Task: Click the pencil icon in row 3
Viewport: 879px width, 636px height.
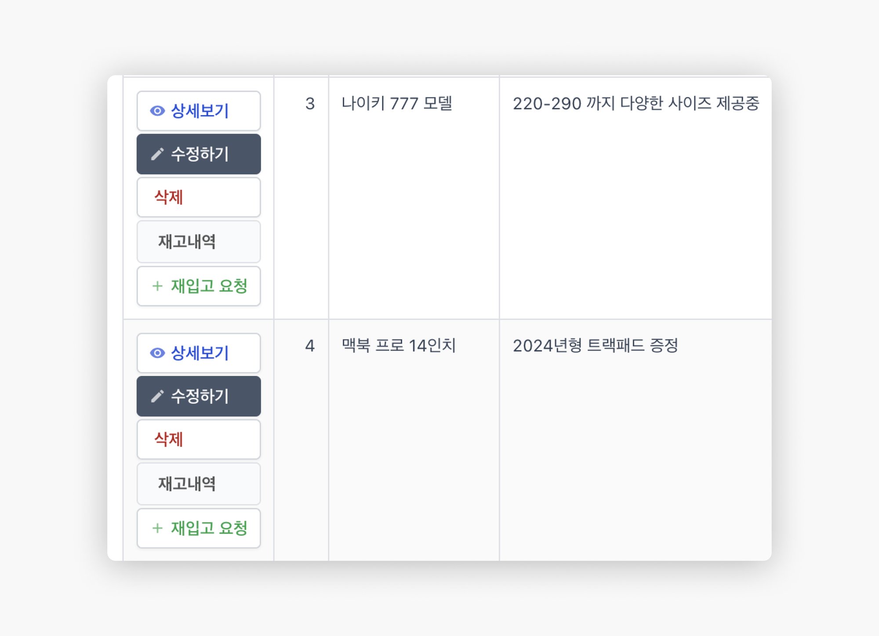Action: [x=157, y=154]
